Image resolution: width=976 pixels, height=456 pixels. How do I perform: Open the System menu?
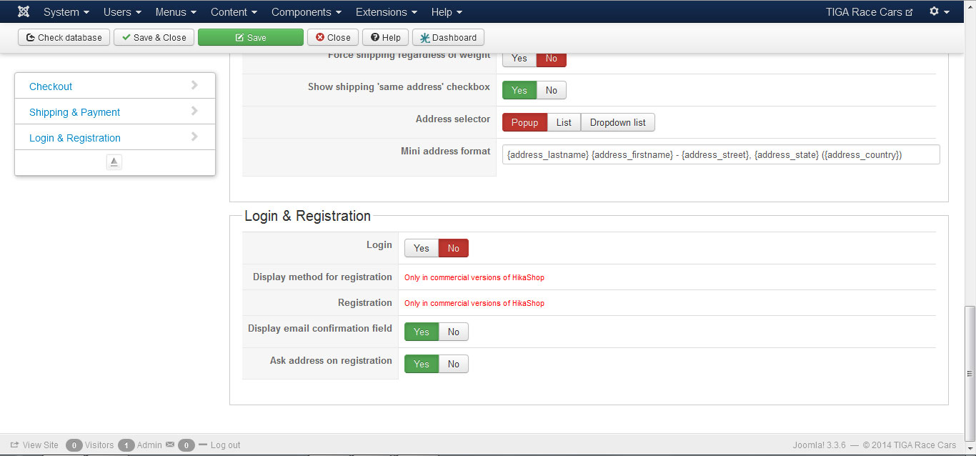point(66,11)
